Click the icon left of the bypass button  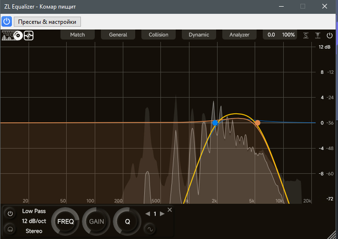(x=318, y=35)
